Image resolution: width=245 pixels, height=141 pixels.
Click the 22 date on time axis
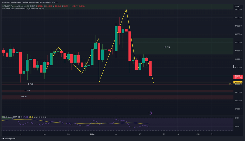click(164, 134)
